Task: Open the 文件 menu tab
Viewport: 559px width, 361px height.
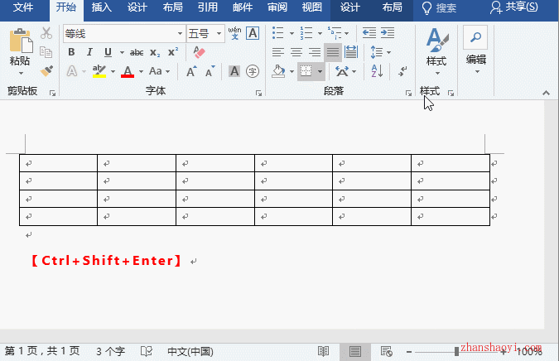Action: 23,7
